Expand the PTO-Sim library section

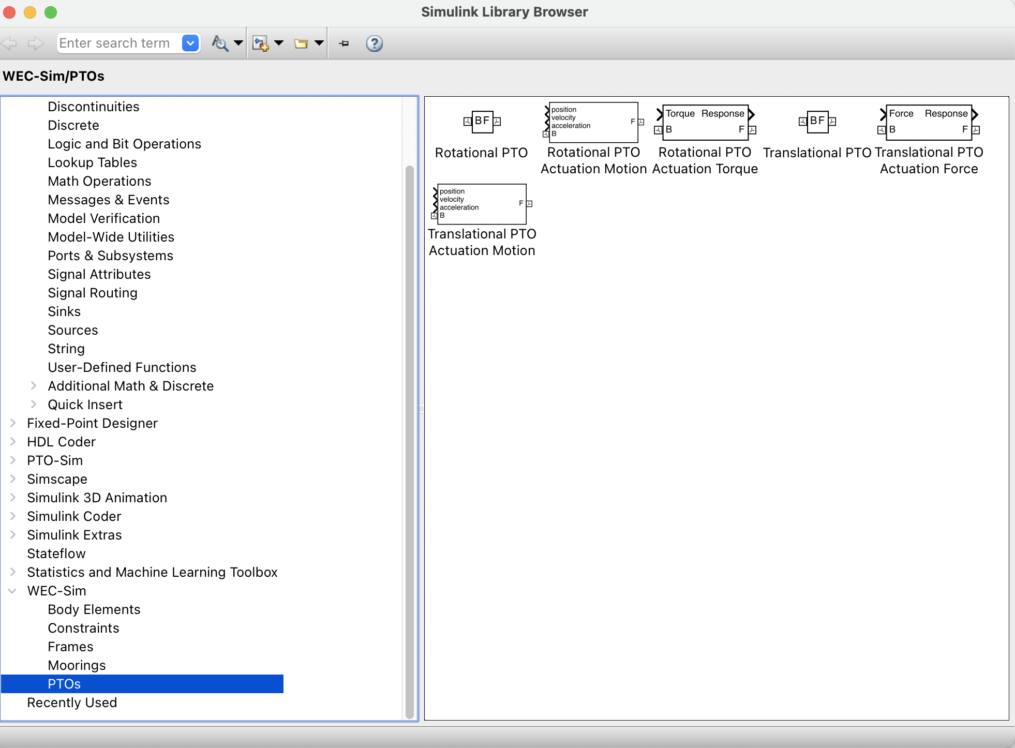click(12, 460)
